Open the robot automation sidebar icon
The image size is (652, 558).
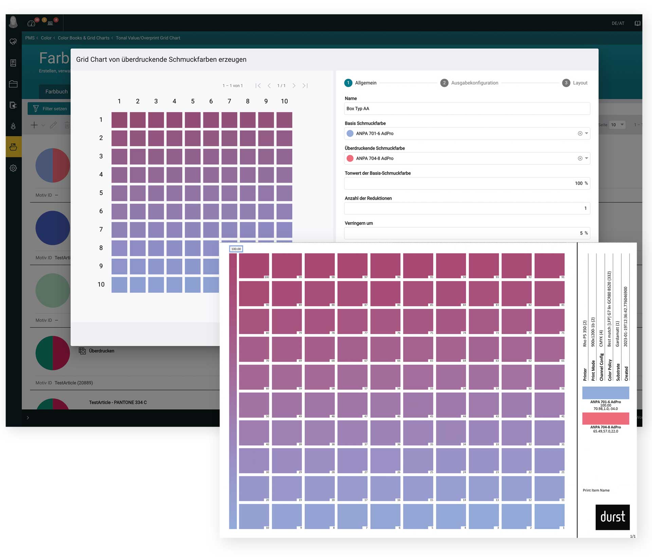point(13,126)
